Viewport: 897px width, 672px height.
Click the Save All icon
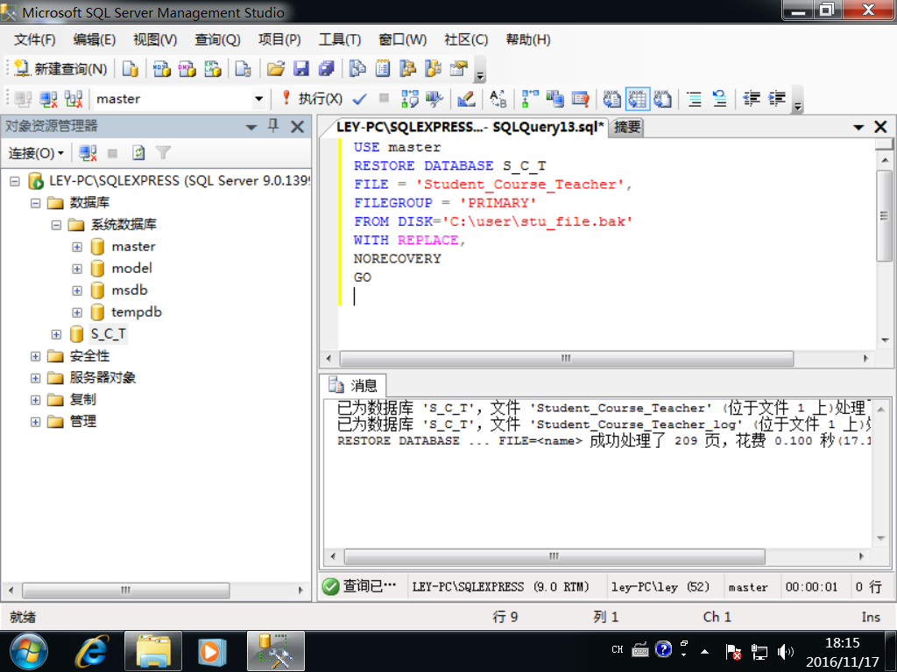point(326,69)
